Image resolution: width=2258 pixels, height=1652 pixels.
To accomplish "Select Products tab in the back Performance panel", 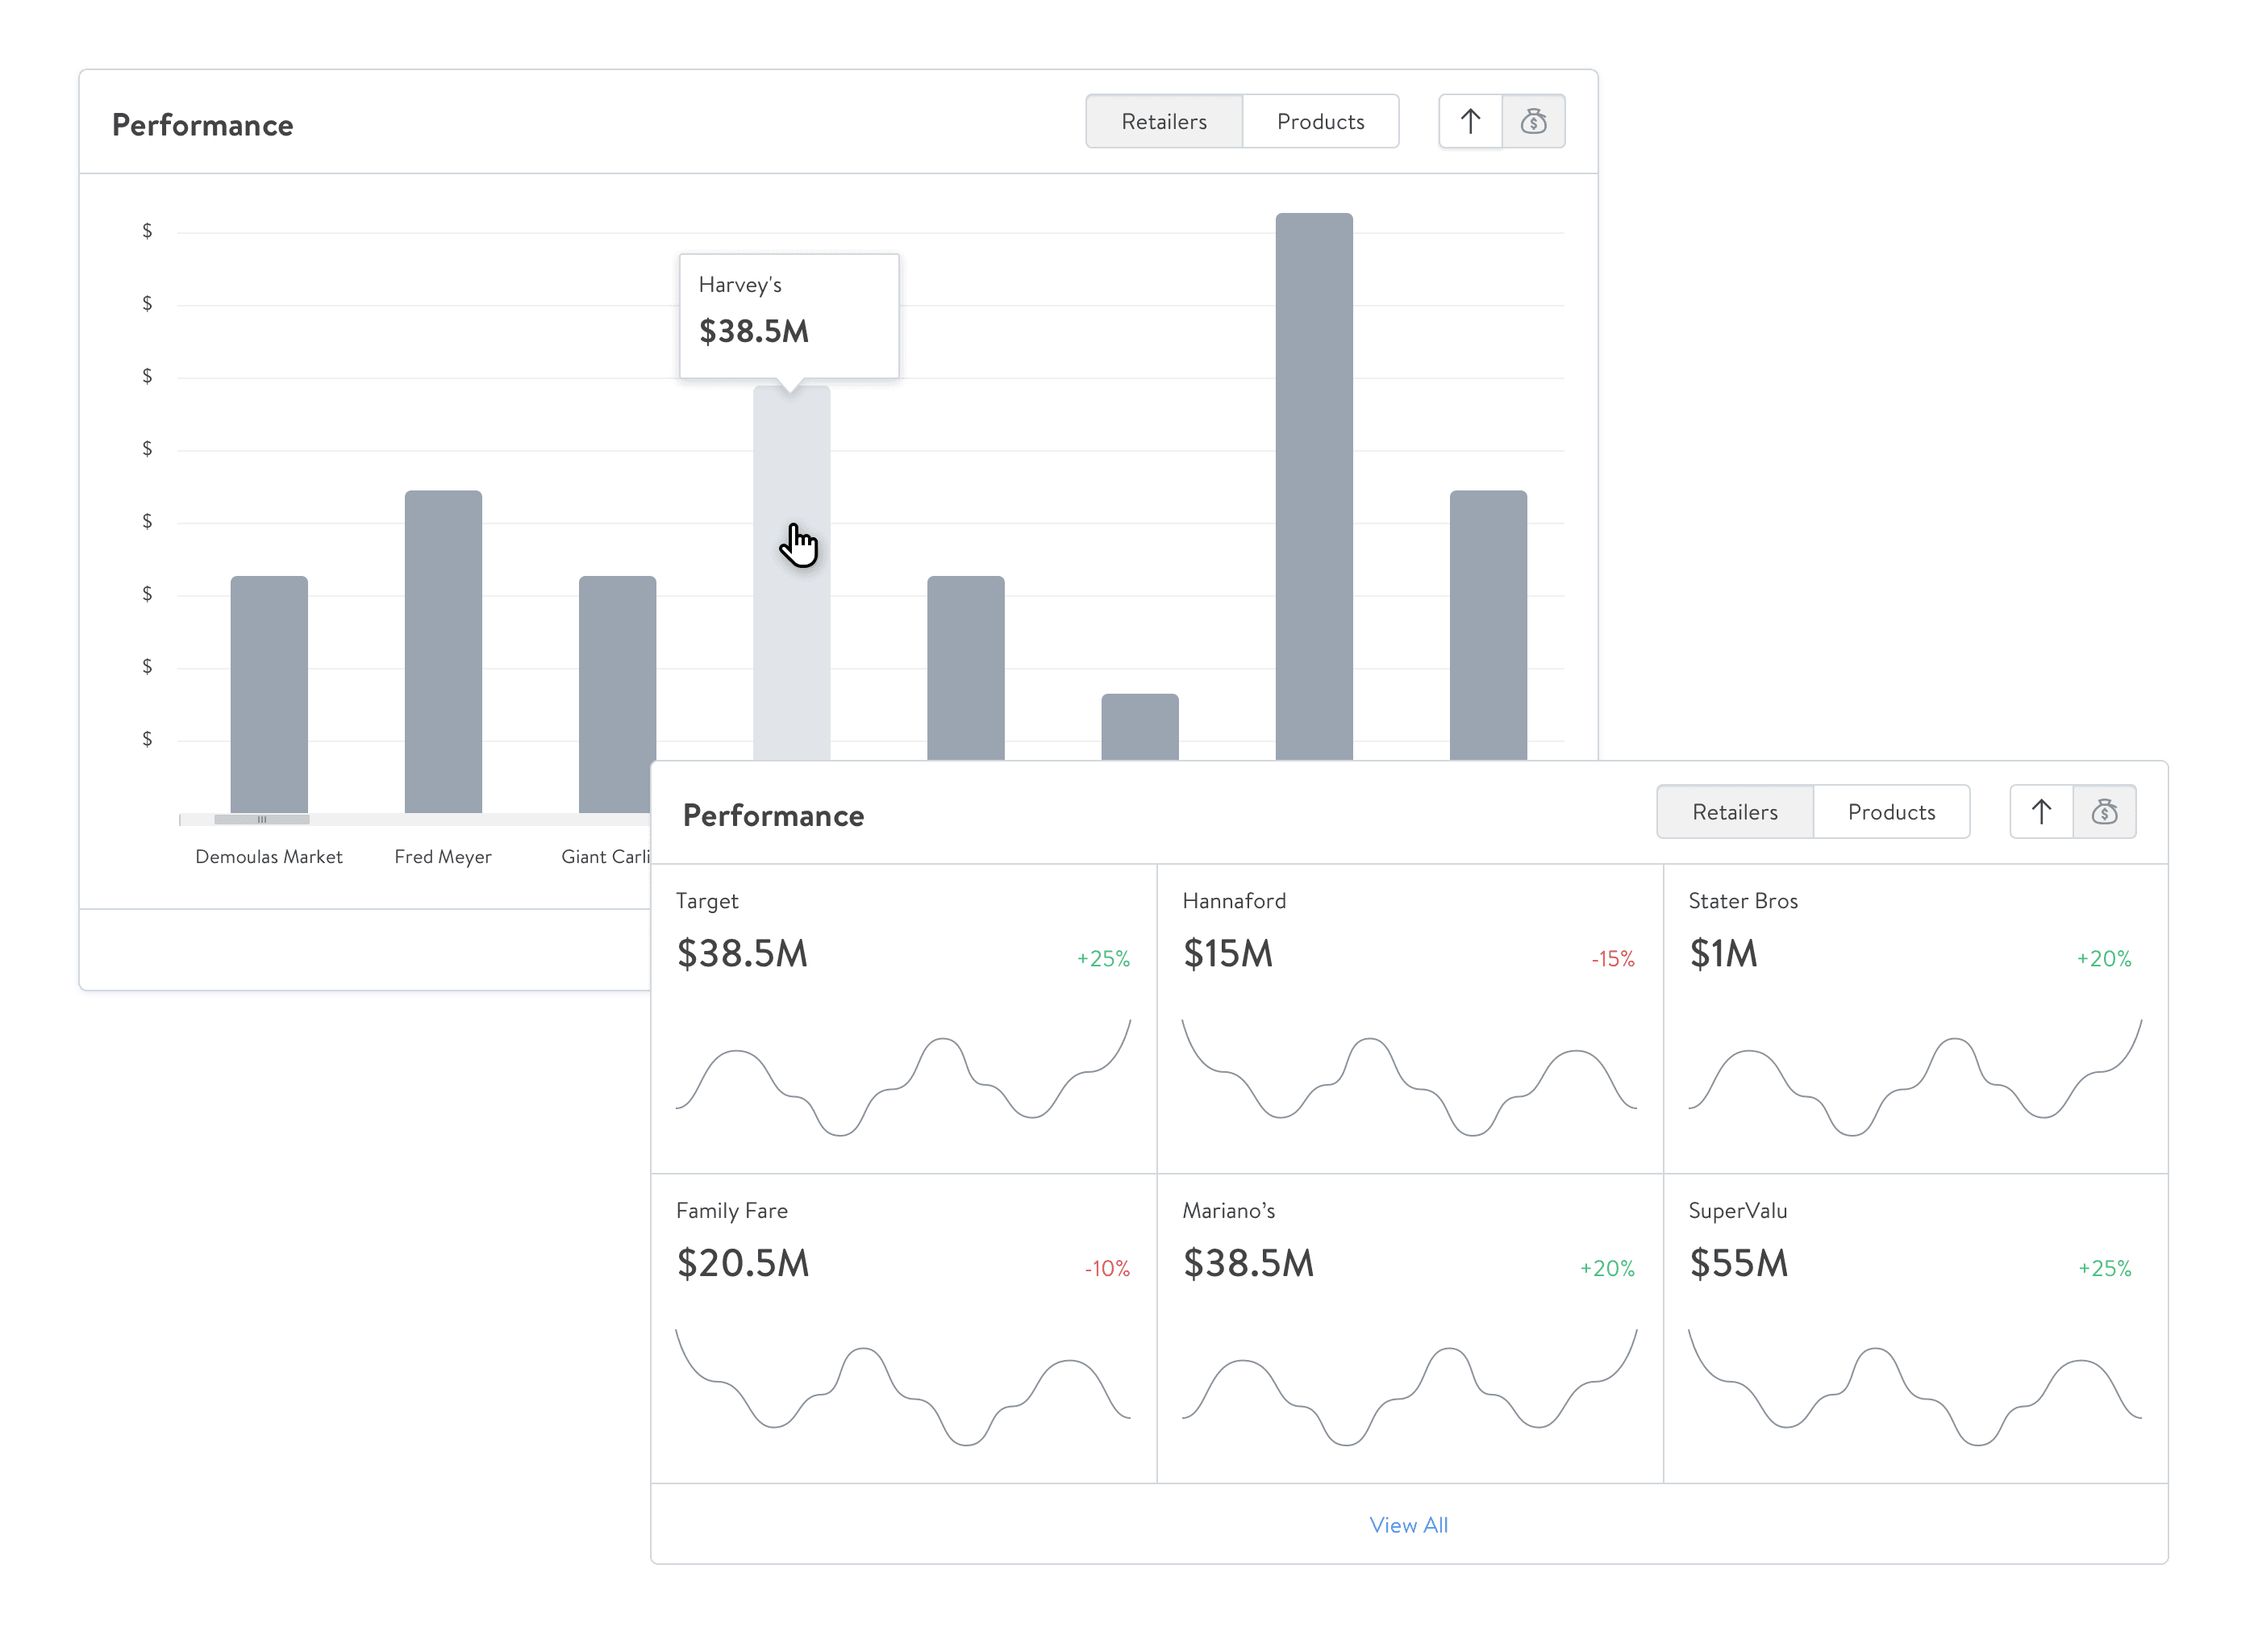I will pos(1320,121).
